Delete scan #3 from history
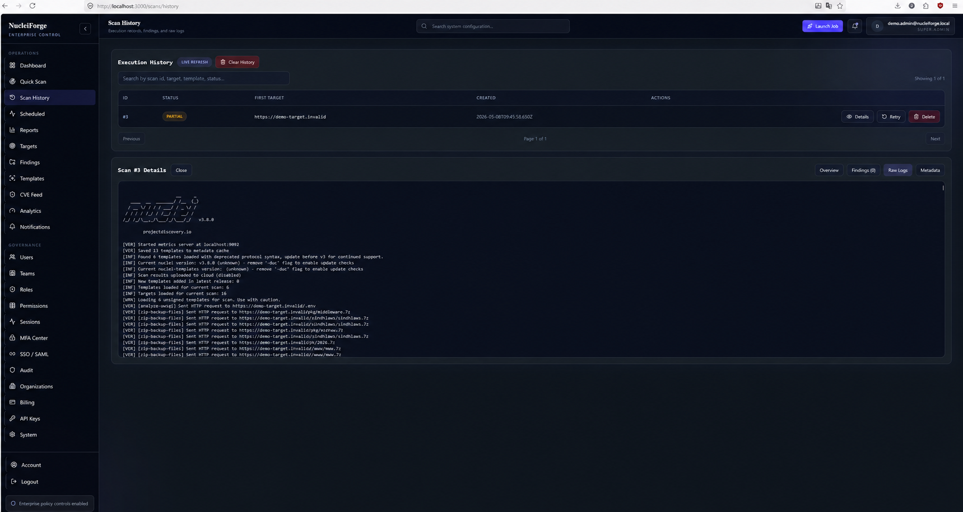 (924, 116)
